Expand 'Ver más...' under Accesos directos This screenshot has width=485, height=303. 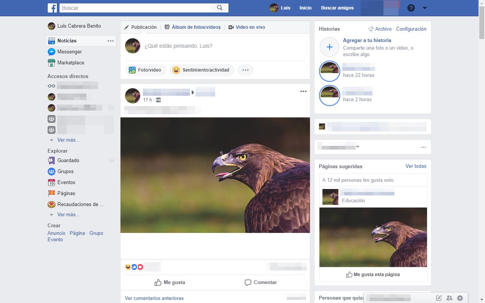tap(68, 140)
